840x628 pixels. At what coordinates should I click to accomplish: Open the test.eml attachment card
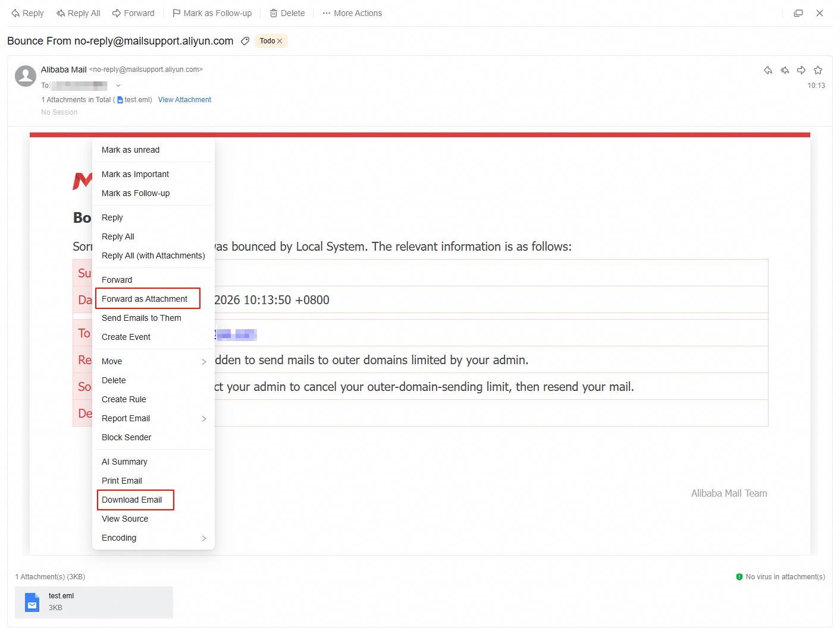coord(94,602)
